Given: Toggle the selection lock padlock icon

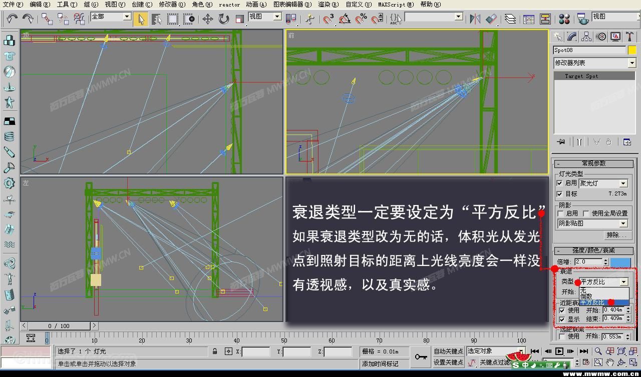Looking at the screenshot, I should 214,351.
